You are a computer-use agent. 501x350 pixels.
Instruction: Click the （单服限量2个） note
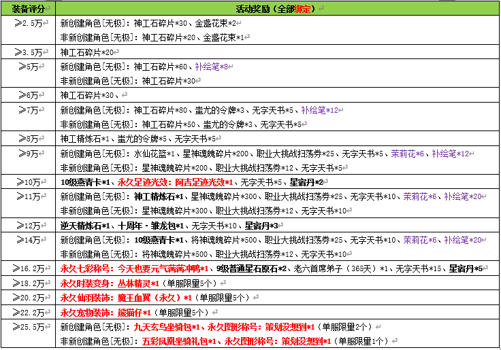coord(345,327)
